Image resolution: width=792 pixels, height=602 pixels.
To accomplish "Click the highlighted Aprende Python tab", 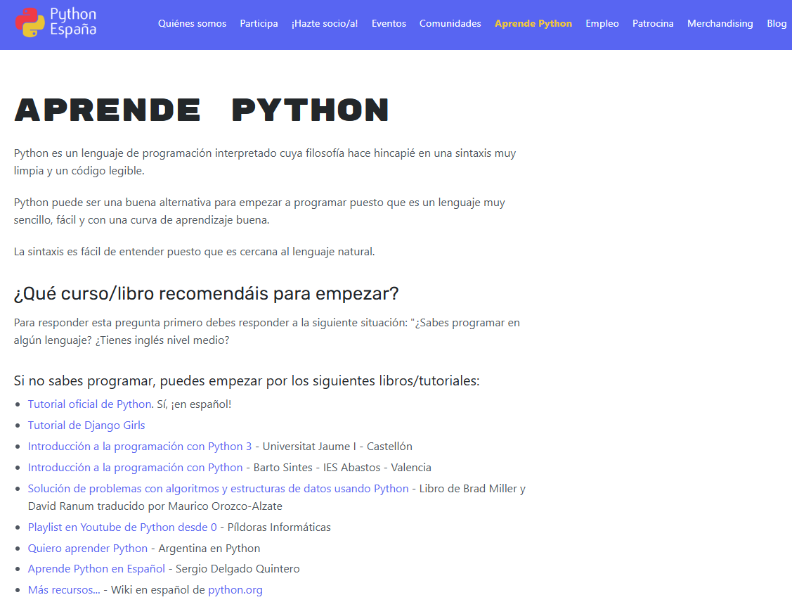I will (533, 23).
